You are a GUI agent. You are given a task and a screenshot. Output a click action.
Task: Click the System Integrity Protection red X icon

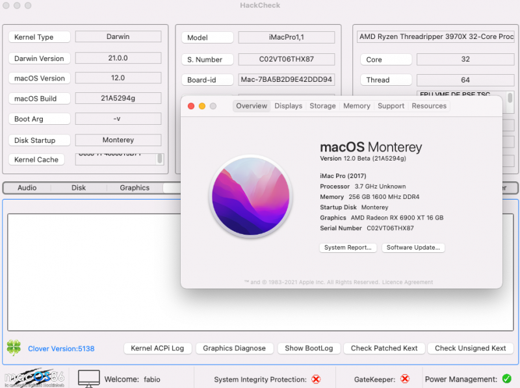(316, 379)
